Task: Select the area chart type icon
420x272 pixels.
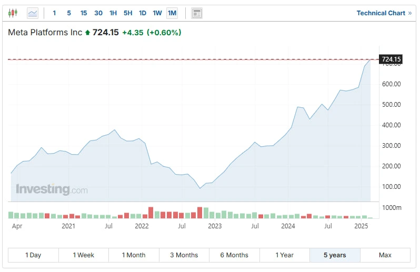Action: pos(33,13)
